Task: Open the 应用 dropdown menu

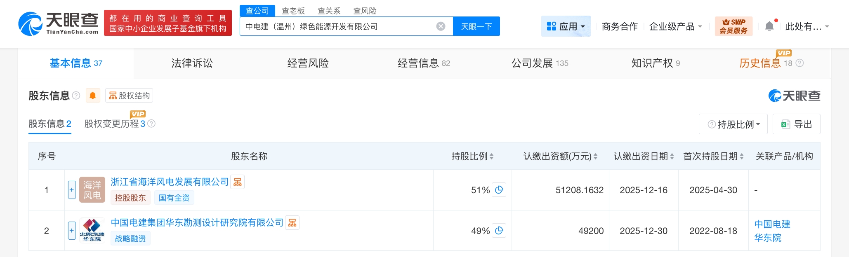Action: (566, 26)
